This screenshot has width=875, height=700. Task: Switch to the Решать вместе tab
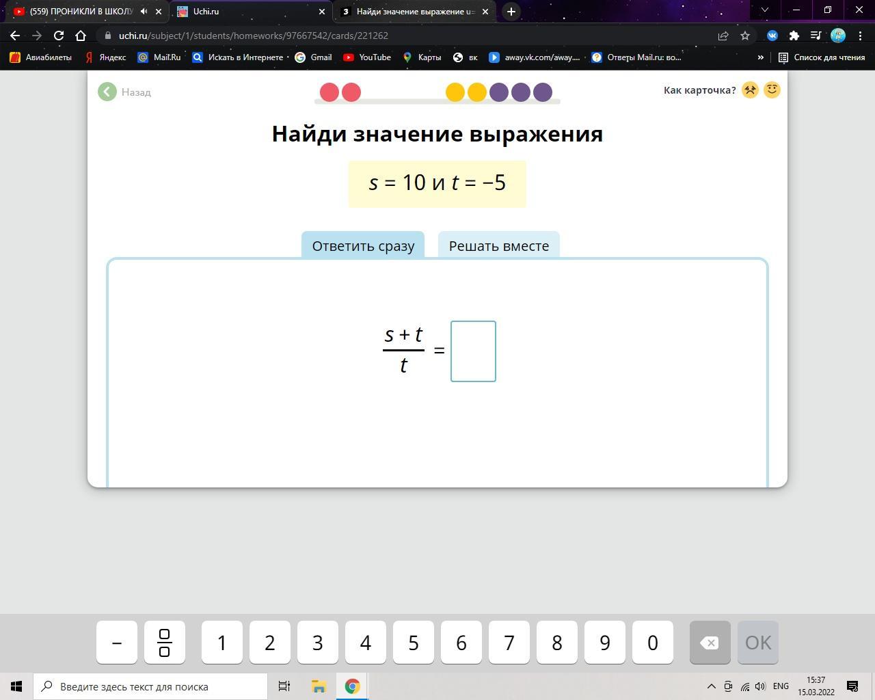(x=498, y=246)
